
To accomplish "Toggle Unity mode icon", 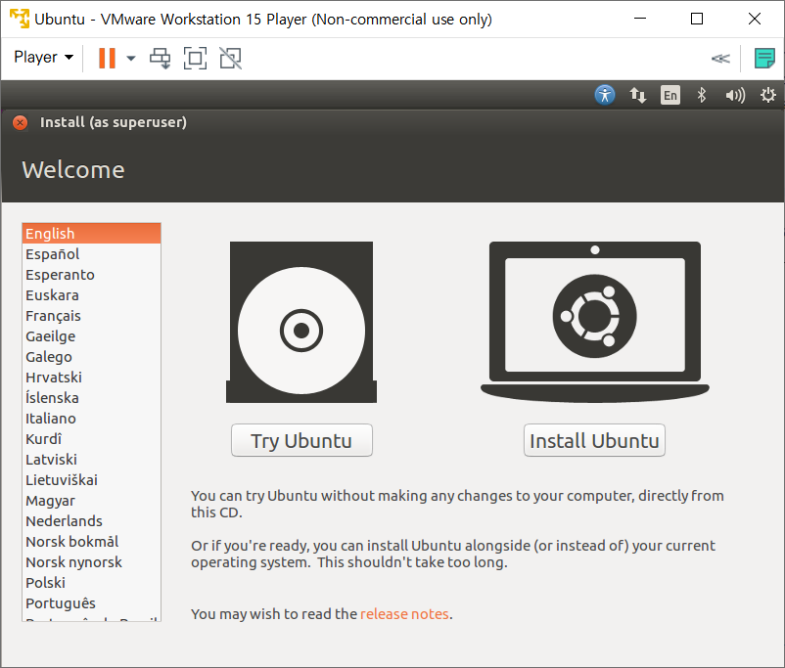I will [231, 58].
